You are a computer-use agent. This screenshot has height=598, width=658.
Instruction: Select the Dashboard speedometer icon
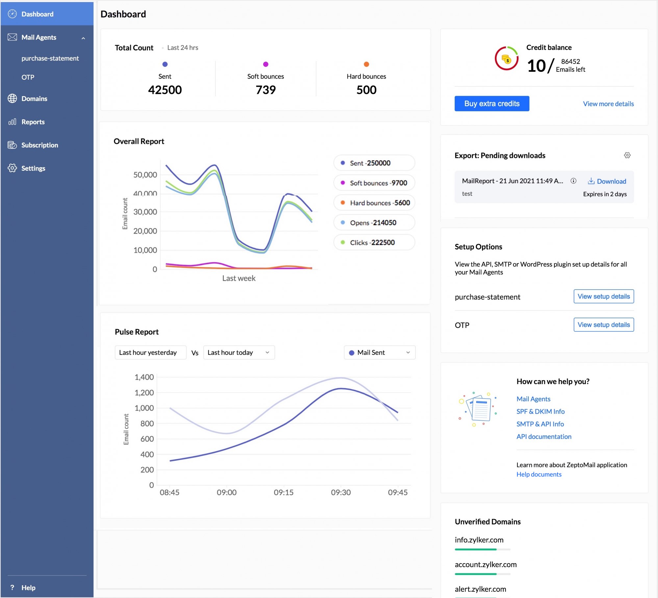(x=12, y=14)
